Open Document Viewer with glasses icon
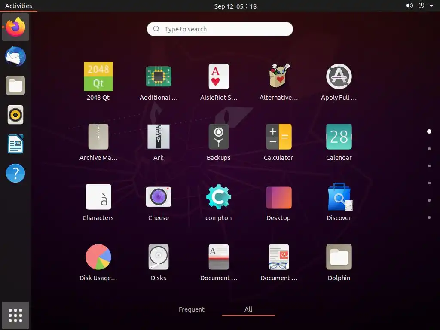This screenshot has height=330, width=440. click(x=278, y=257)
